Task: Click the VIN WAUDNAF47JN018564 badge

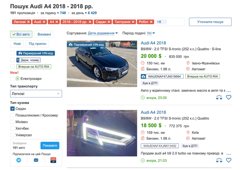Action: (162, 76)
